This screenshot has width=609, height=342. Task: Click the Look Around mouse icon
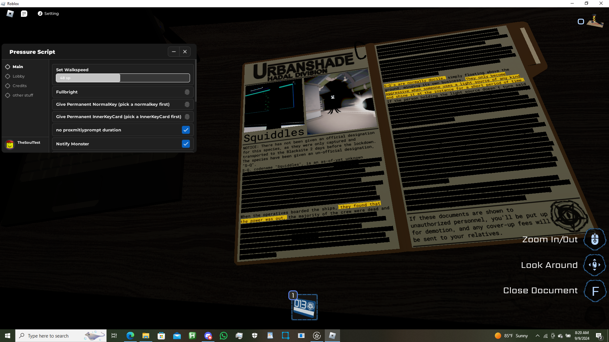pyautogui.click(x=595, y=265)
